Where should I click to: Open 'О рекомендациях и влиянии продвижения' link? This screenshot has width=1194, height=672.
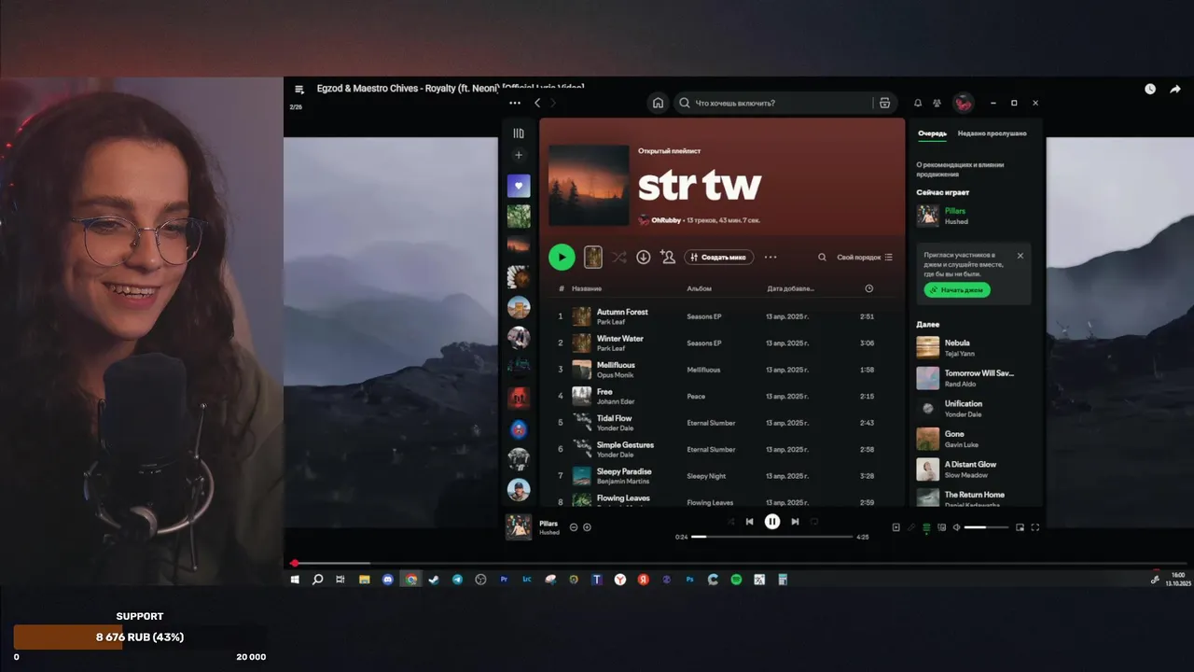point(961,169)
